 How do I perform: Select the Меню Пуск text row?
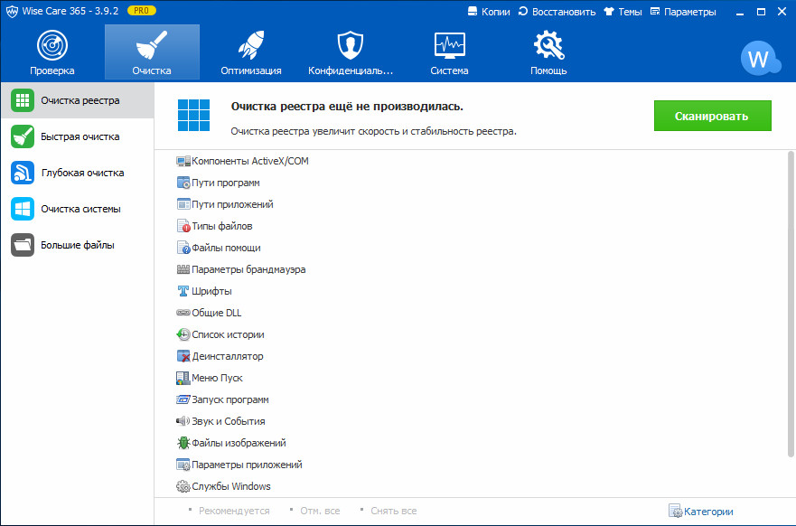[x=217, y=378]
